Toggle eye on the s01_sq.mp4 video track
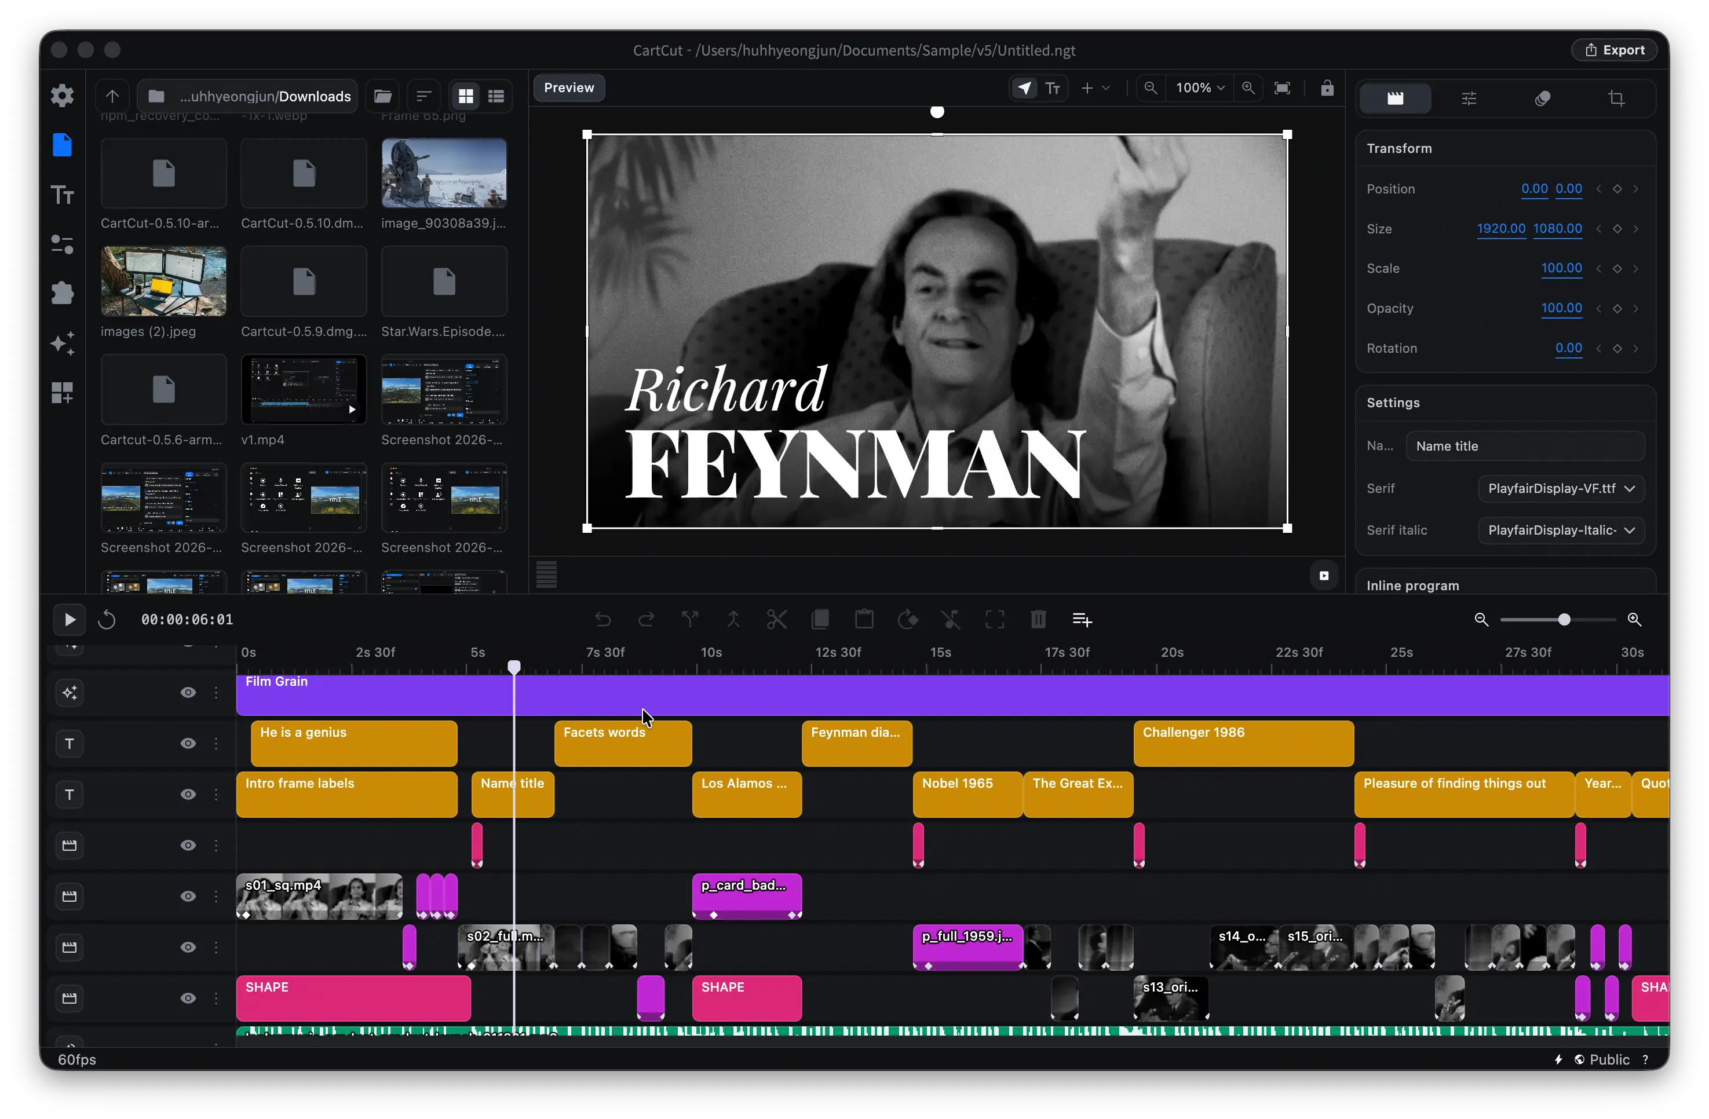The height and width of the screenshot is (1119, 1709). coord(188,897)
